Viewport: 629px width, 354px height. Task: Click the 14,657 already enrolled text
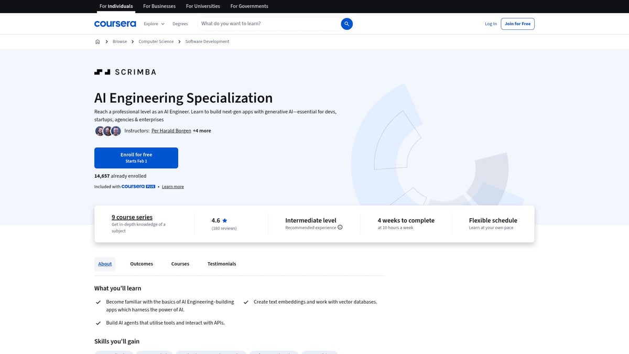pos(121,176)
